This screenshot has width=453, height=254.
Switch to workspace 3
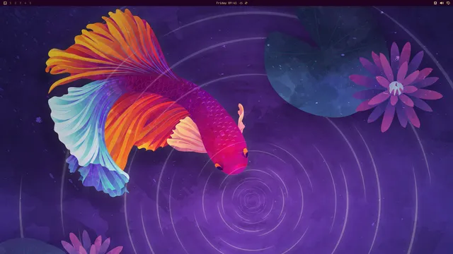coord(21,3)
